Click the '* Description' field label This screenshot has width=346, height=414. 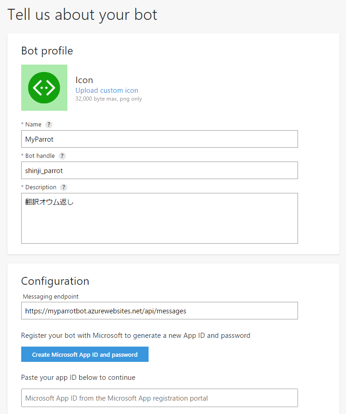(x=39, y=187)
